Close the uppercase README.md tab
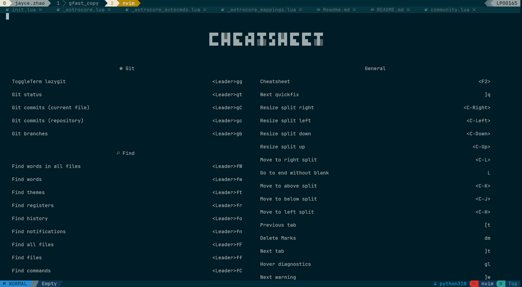522x287 pixels. pyautogui.click(x=408, y=10)
